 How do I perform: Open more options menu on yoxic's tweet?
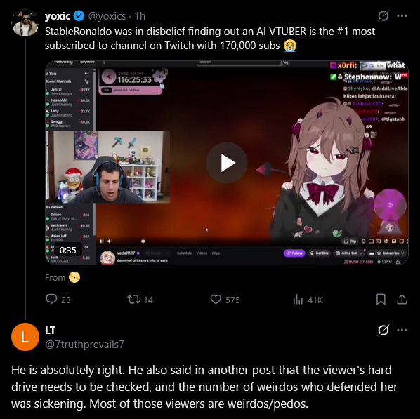point(402,16)
